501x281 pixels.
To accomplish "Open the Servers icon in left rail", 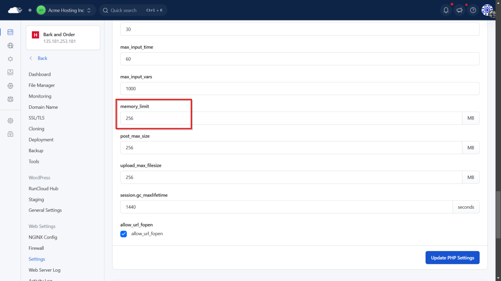I will [x=10, y=33].
